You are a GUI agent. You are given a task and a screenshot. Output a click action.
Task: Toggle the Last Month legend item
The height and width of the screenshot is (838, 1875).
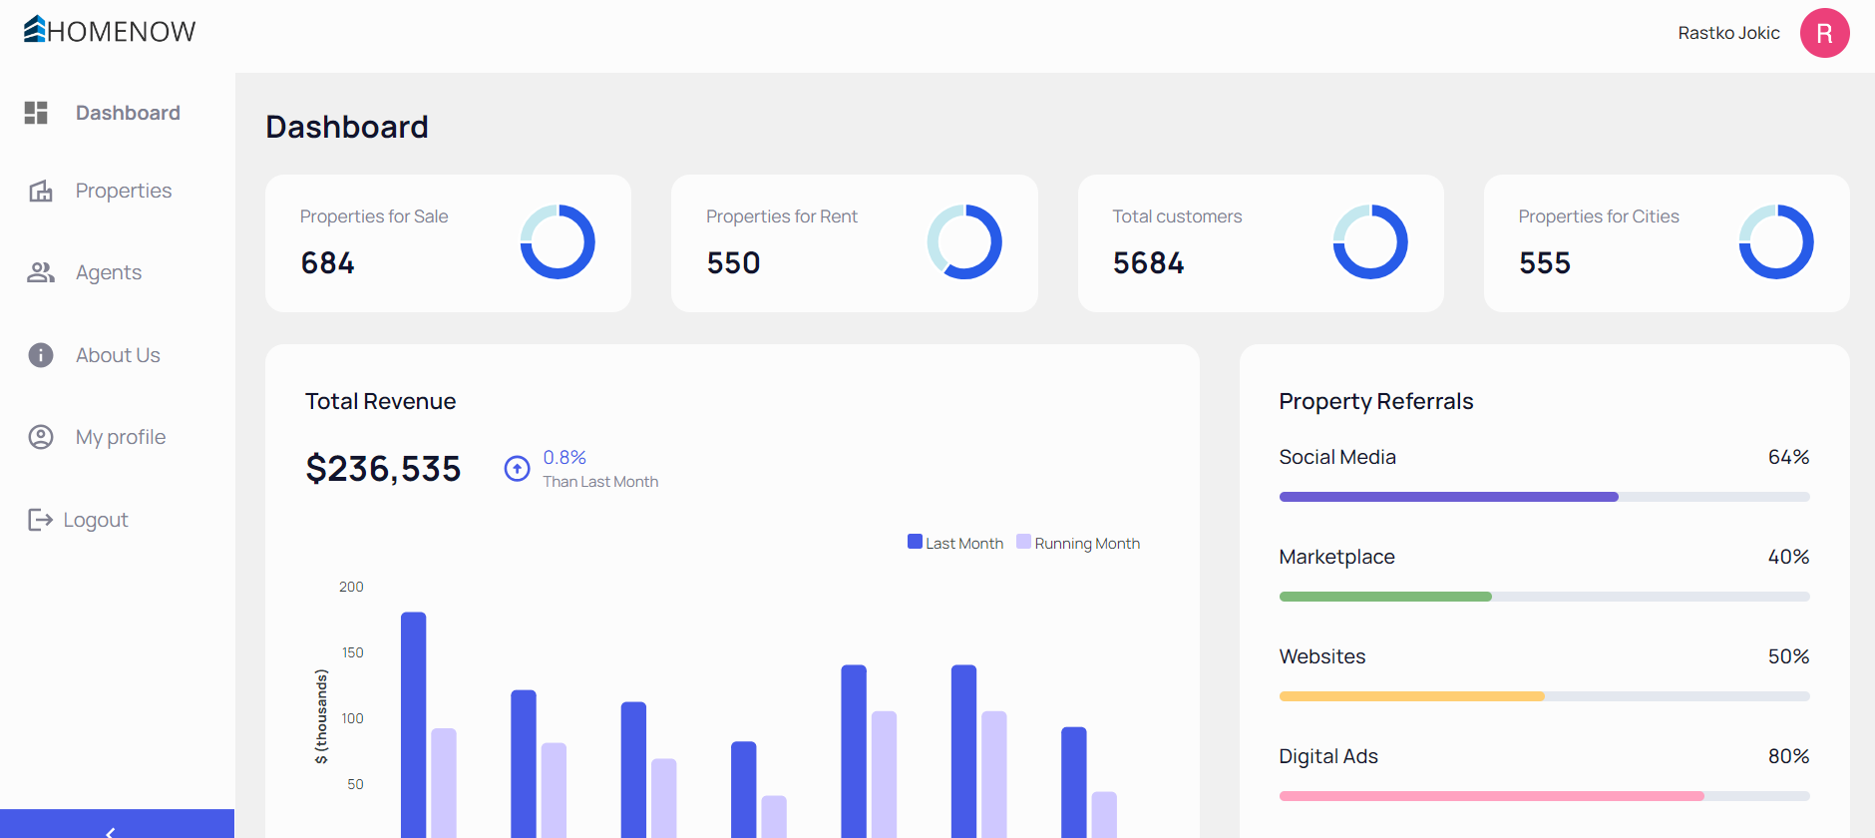point(955,543)
